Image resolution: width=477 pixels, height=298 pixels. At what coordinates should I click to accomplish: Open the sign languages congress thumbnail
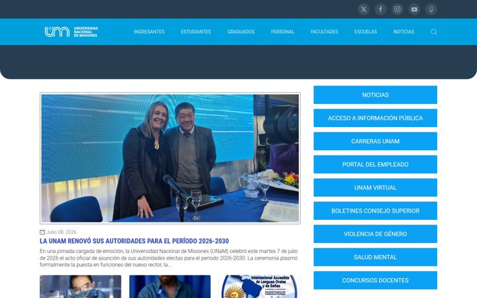(x=260, y=287)
